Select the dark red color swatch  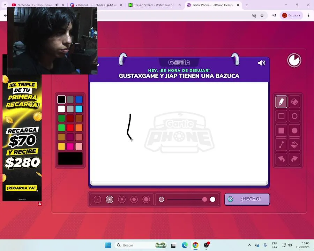70,118
